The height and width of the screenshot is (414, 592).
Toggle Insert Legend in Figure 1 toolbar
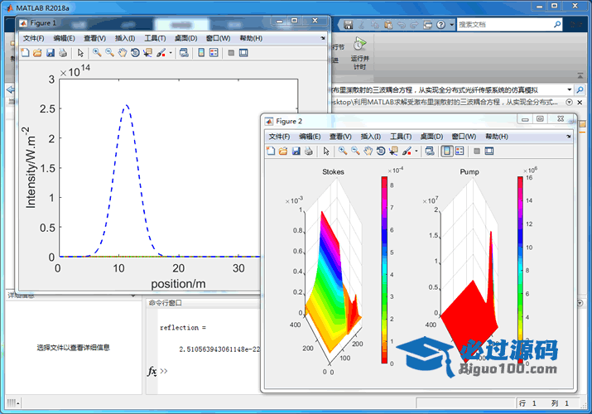pyautogui.click(x=214, y=53)
